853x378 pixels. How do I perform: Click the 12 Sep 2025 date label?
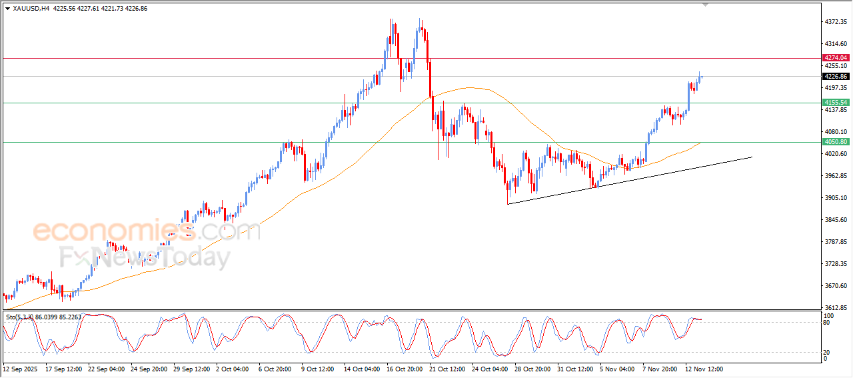point(21,369)
